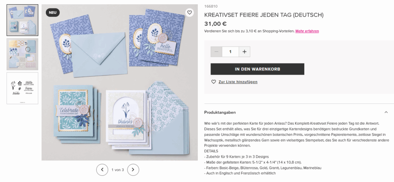Select the second kit contents thumbnail

tap(22, 54)
